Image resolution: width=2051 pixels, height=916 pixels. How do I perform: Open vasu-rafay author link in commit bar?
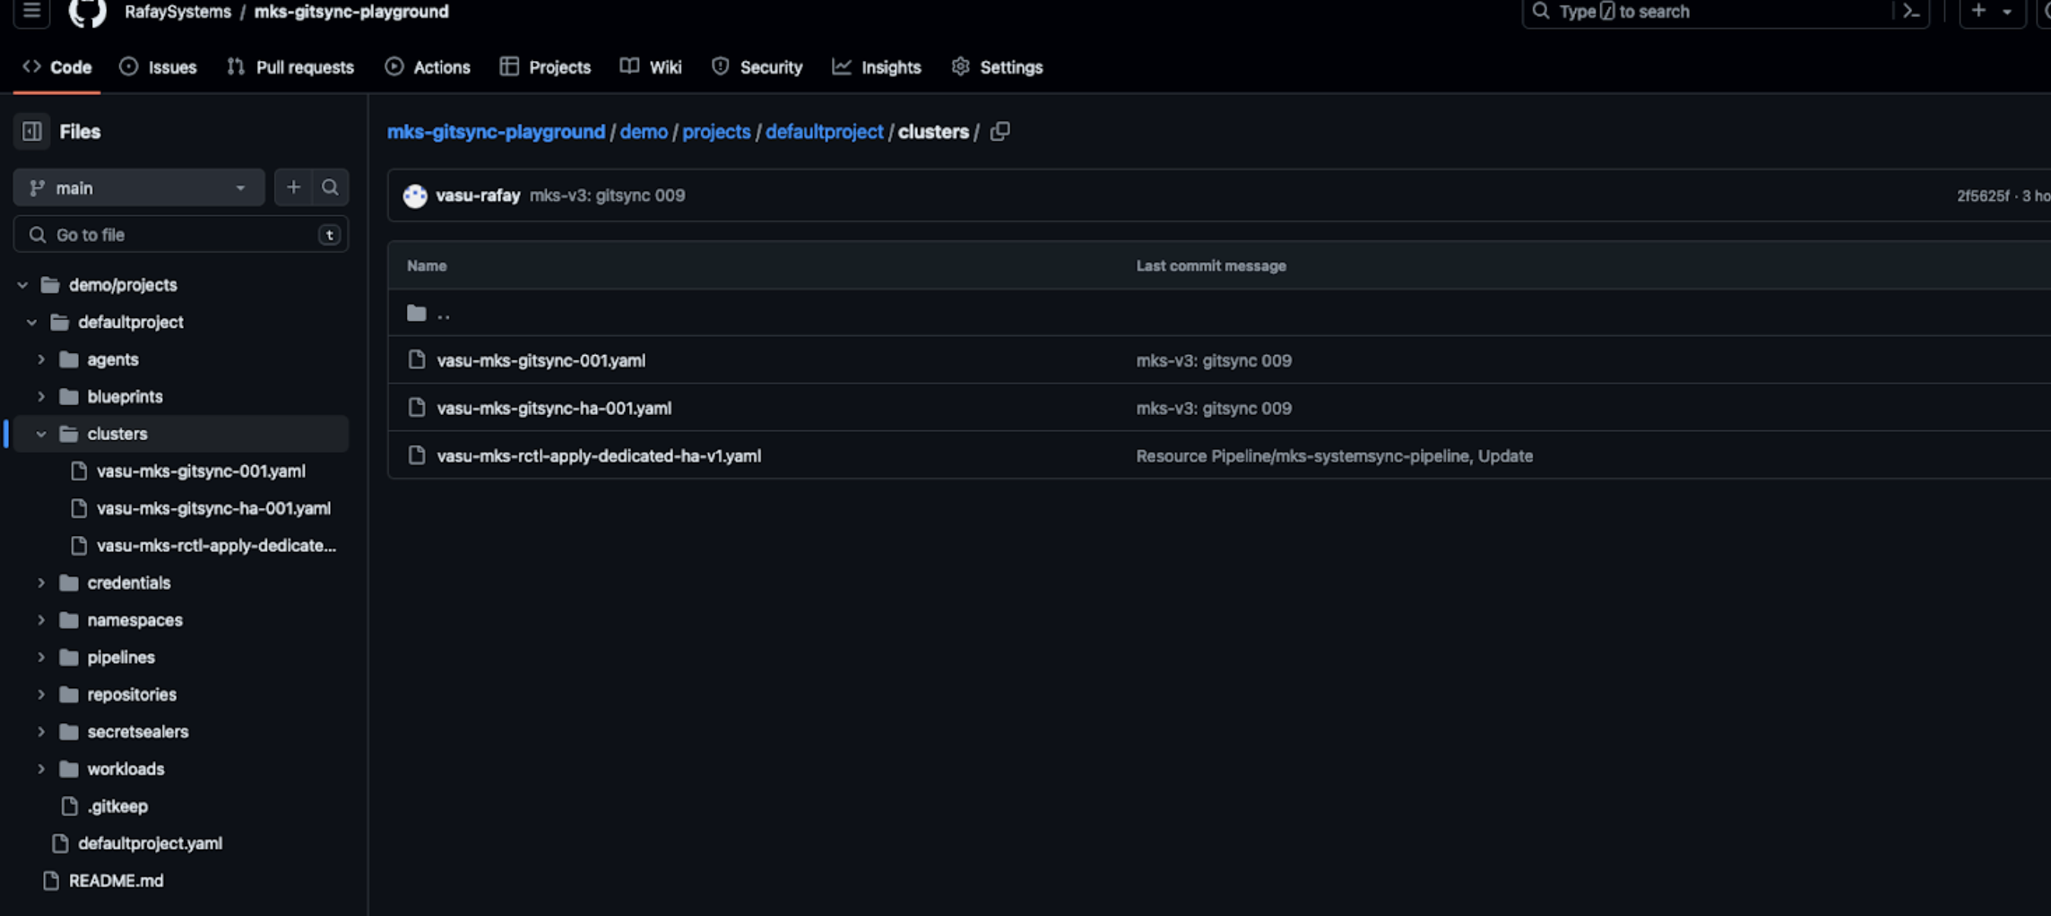pos(478,195)
